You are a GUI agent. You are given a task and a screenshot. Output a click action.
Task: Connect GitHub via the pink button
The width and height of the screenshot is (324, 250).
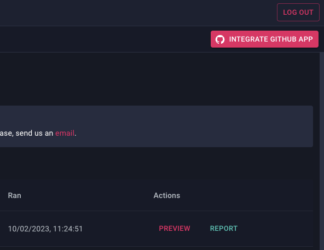pyautogui.click(x=264, y=39)
